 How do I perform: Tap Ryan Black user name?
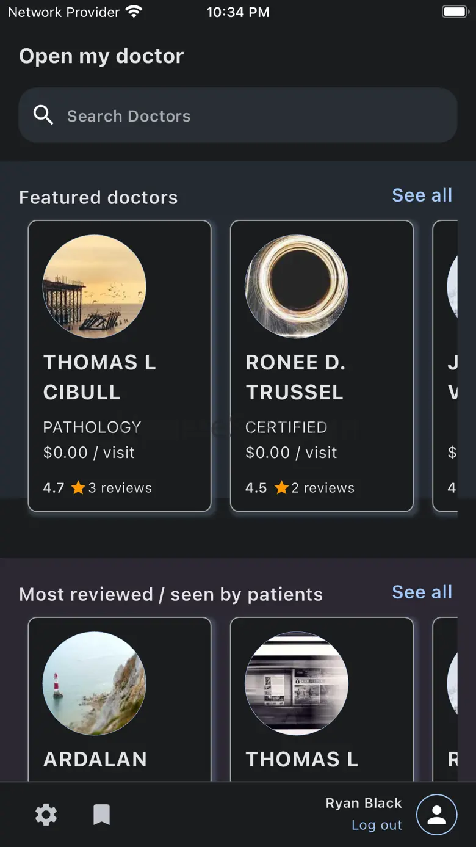tap(364, 803)
